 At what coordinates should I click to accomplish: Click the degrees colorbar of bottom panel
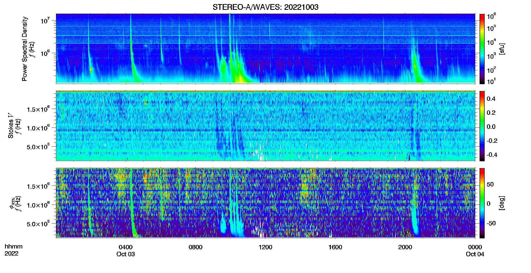click(482, 203)
